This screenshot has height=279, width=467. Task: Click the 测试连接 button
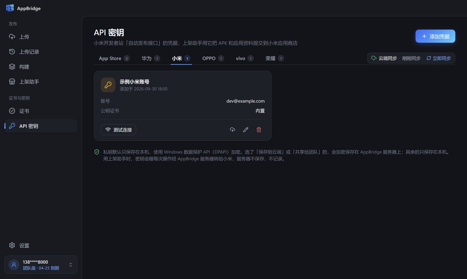pyautogui.click(x=118, y=130)
